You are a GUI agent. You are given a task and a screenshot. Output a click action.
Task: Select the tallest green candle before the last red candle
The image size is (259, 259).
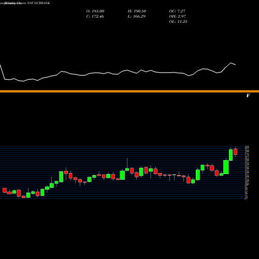(x=226, y=167)
